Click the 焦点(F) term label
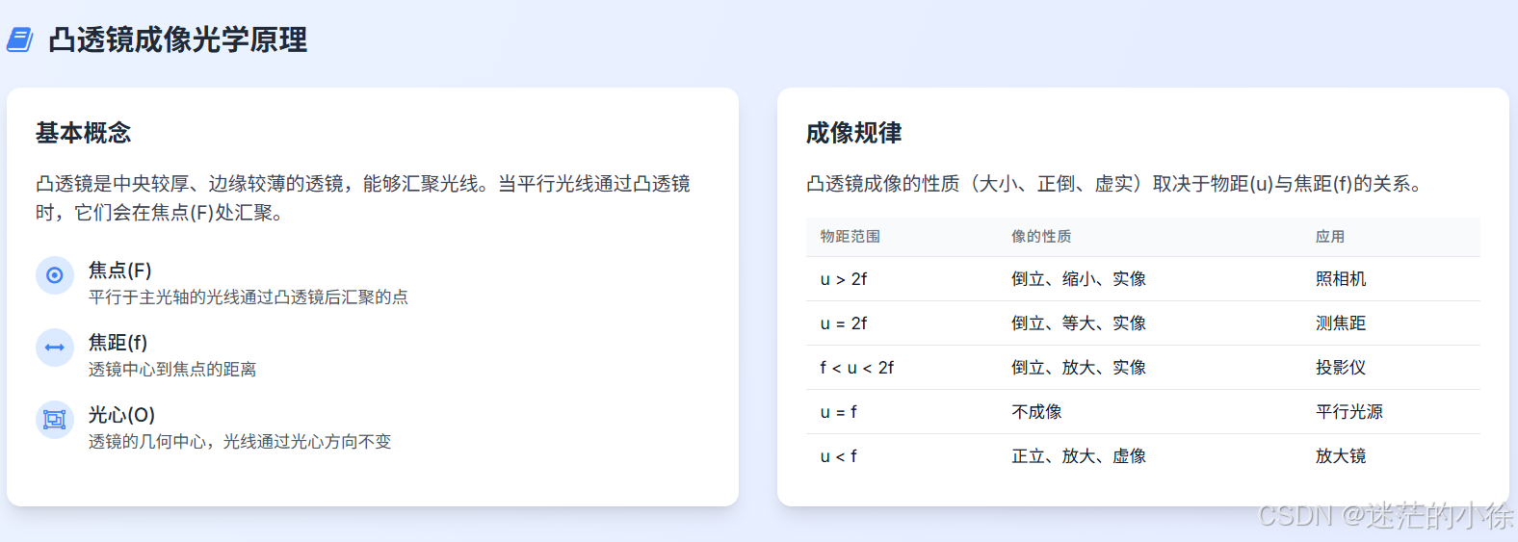1518x542 pixels. (120, 271)
